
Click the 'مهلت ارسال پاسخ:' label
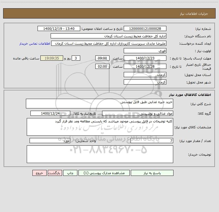click(x=197, y=58)
